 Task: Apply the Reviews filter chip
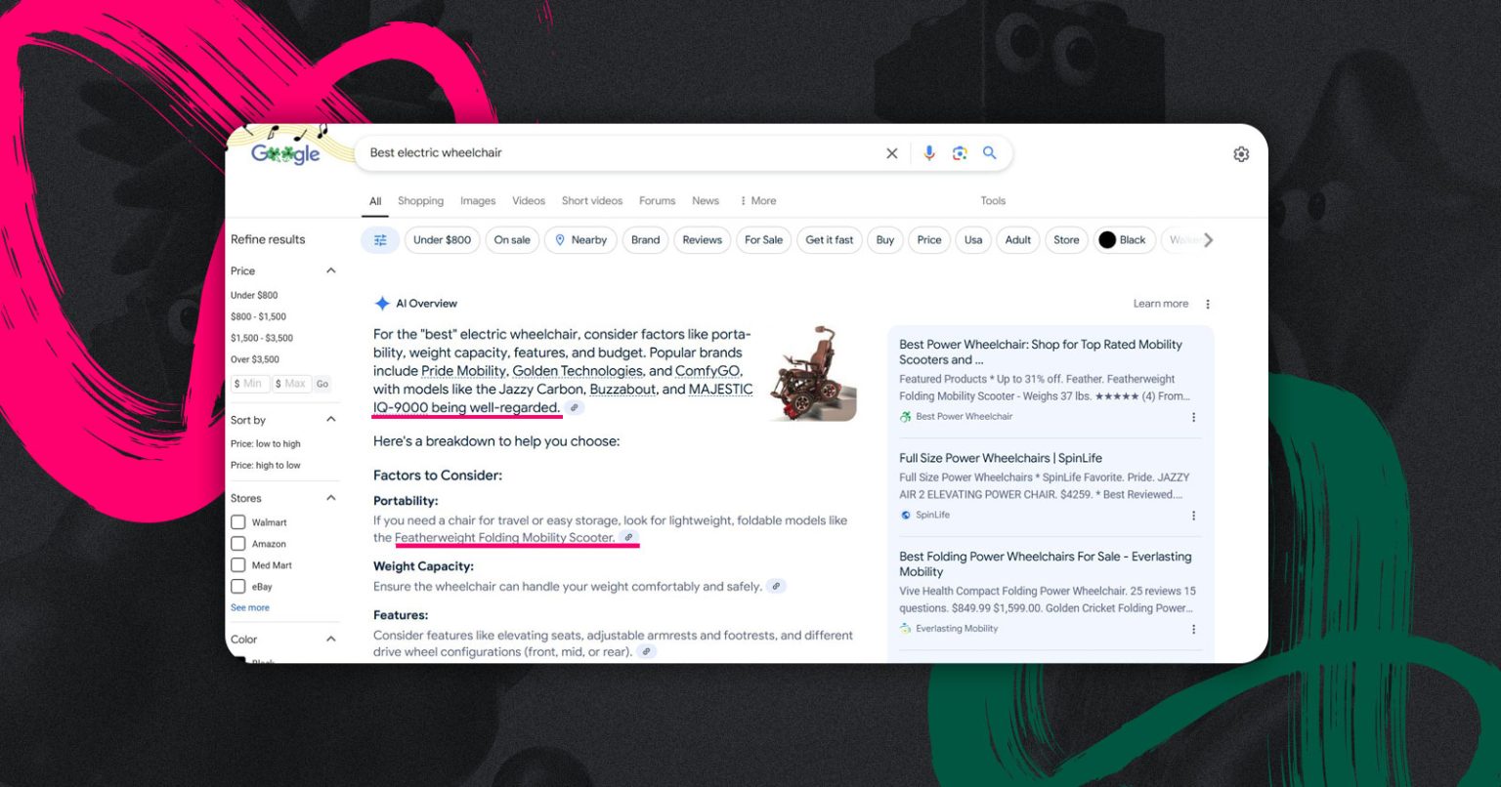702,240
